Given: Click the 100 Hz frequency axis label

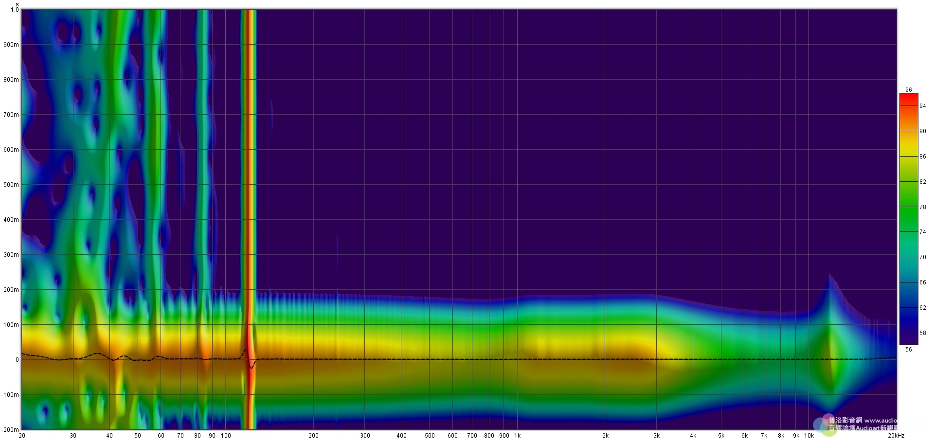Looking at the screenshot, I should point(226,436).
